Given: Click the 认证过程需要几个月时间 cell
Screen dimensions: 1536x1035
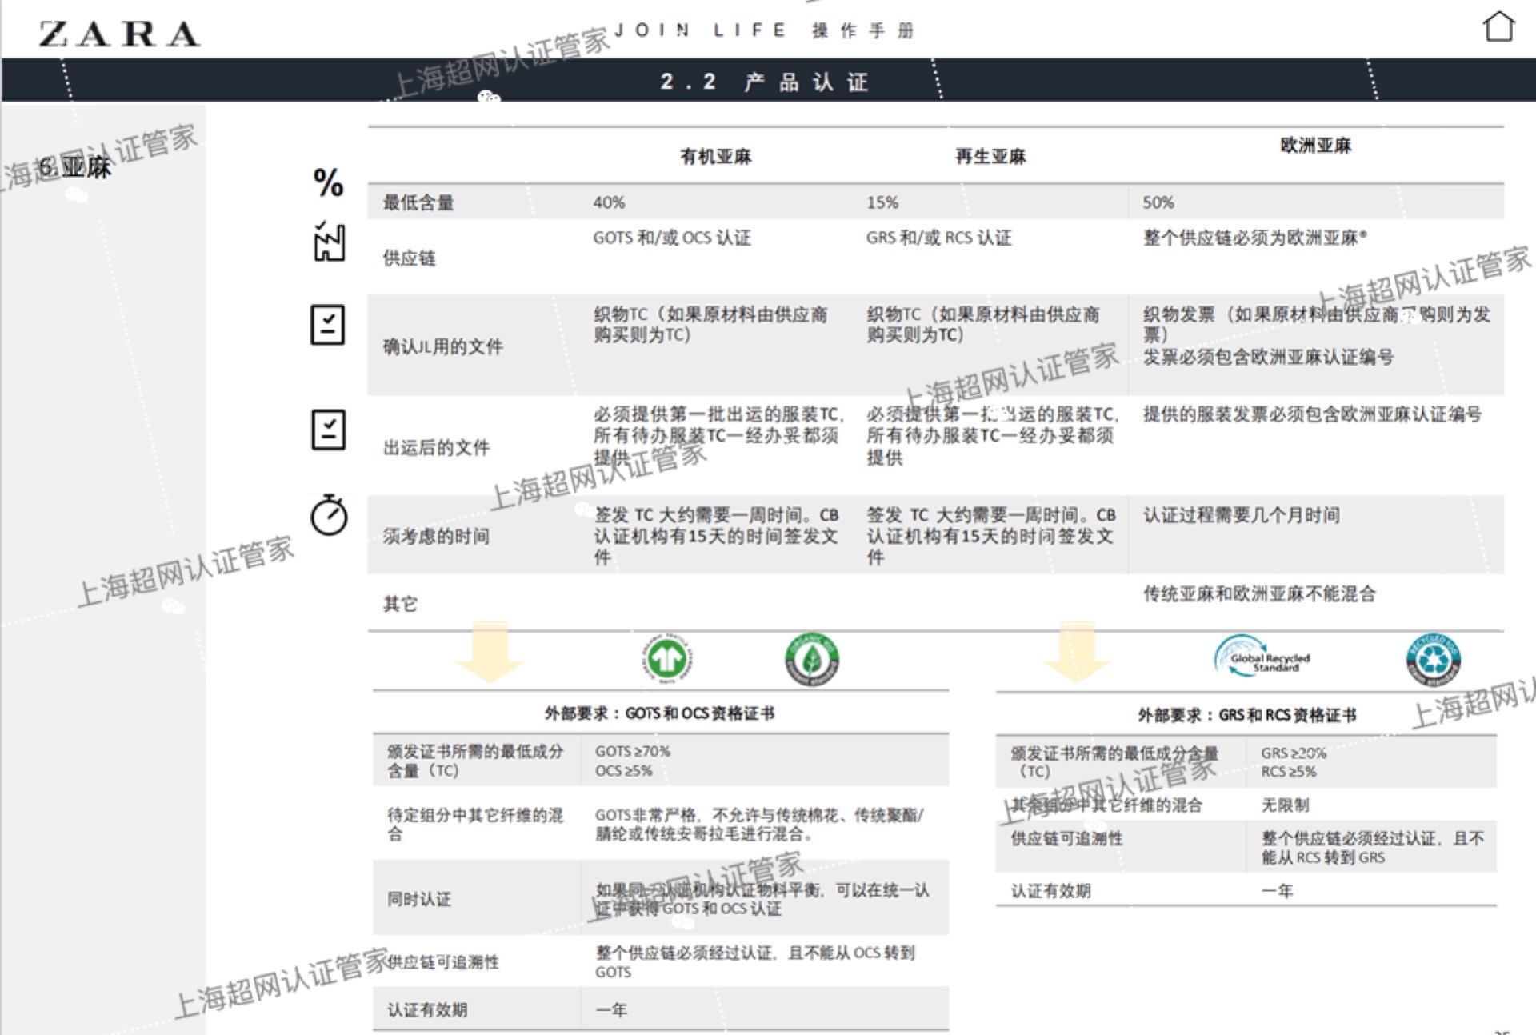Looking at the screenshot, I should click(1241, 515).
